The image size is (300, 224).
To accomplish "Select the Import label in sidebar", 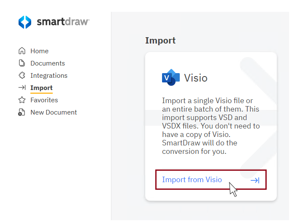I will click(x=41, y=88).
